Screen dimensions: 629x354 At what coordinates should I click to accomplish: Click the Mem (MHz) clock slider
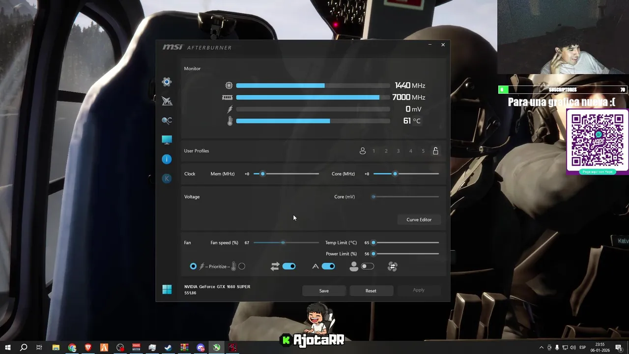(x=286, y=174)
